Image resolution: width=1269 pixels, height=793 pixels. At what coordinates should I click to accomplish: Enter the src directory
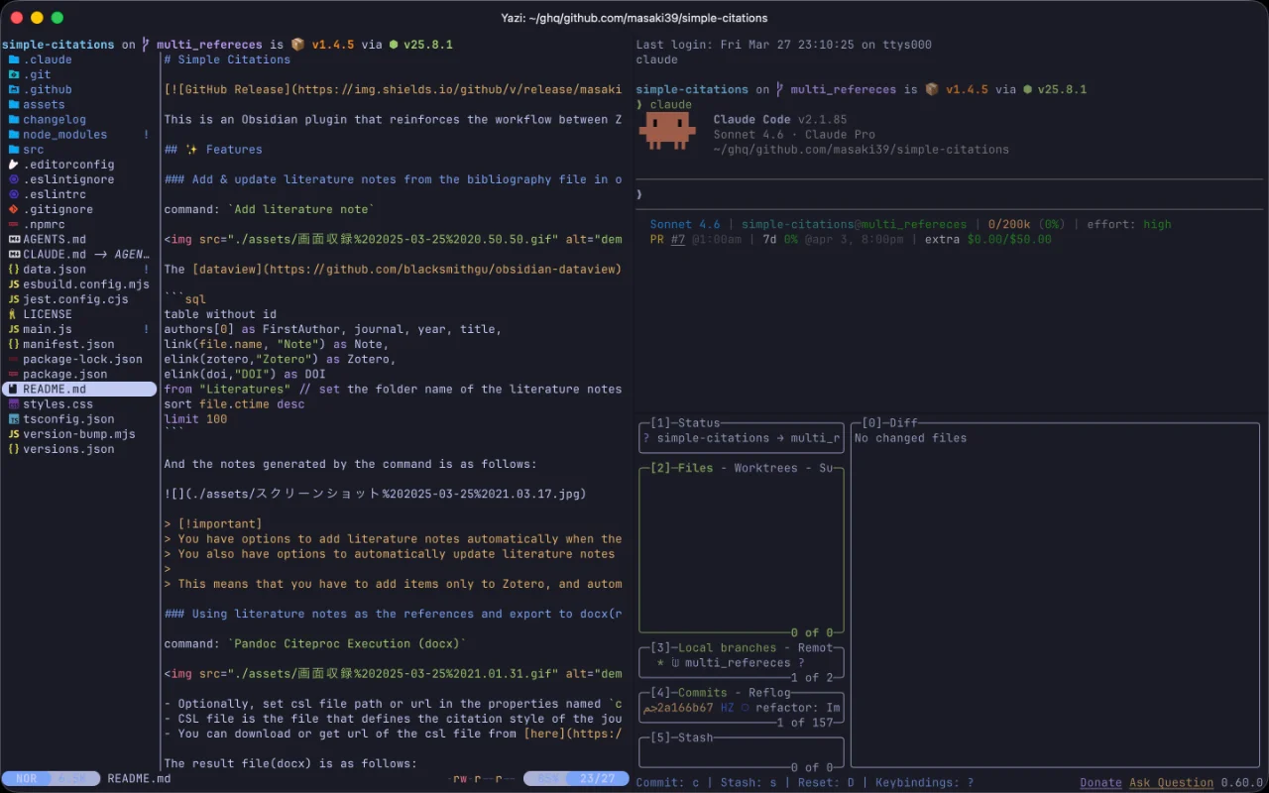(34, 150)
